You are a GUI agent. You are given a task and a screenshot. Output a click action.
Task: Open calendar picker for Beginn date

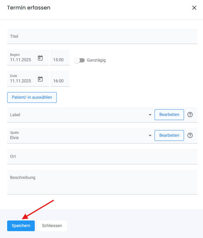tap(40, 58)
